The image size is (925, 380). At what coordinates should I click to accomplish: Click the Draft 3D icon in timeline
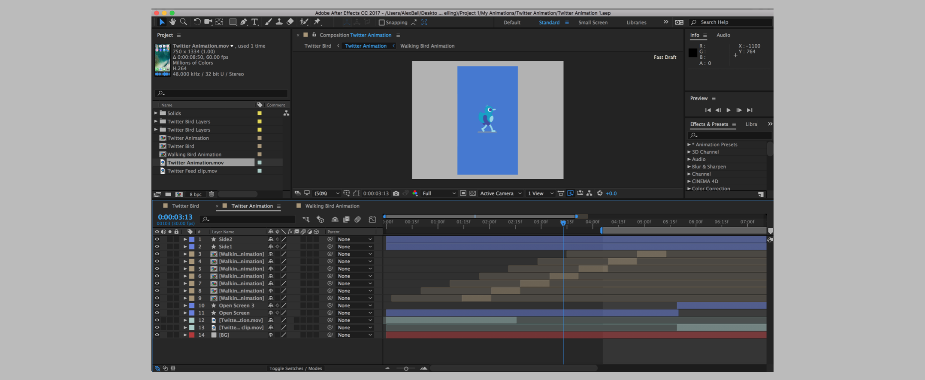(320, 220)
